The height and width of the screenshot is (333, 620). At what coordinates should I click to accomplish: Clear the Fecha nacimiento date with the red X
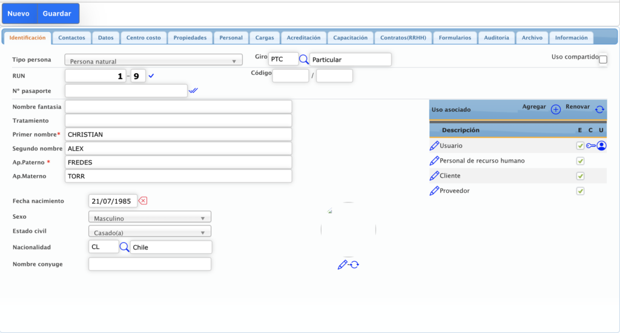[143, 201]
